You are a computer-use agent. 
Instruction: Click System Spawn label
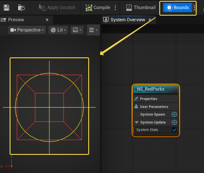(153, 114)
